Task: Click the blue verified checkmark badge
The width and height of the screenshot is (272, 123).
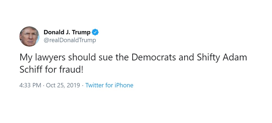Action: point(95,32)
